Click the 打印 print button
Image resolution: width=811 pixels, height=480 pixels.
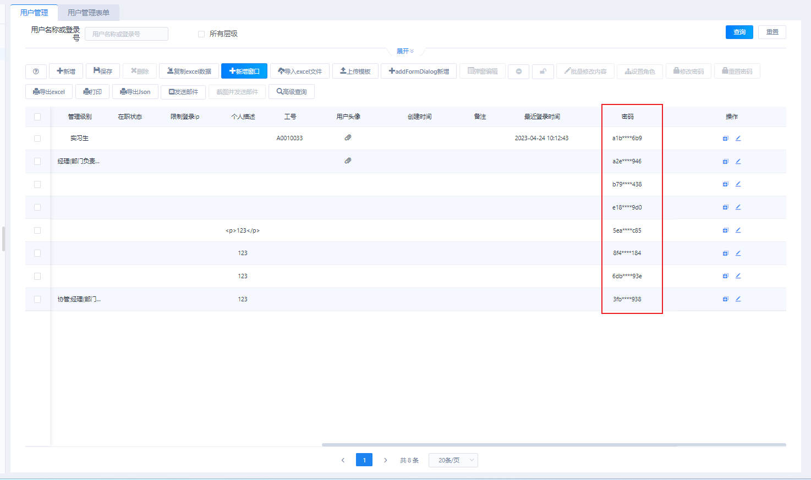92,92
